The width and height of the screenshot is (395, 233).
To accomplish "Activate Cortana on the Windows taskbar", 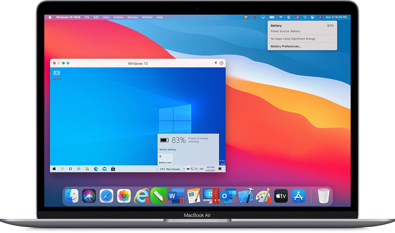I will point(70,169).
